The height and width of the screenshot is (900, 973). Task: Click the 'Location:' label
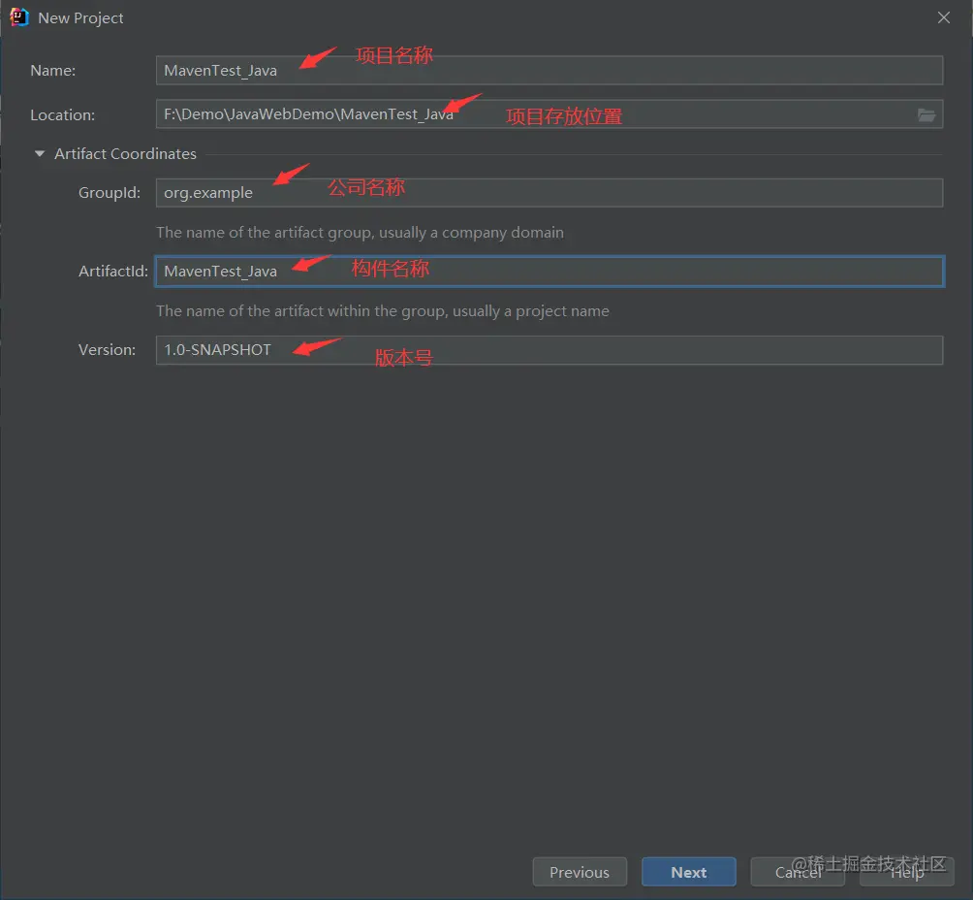click(x=63, y=114)
